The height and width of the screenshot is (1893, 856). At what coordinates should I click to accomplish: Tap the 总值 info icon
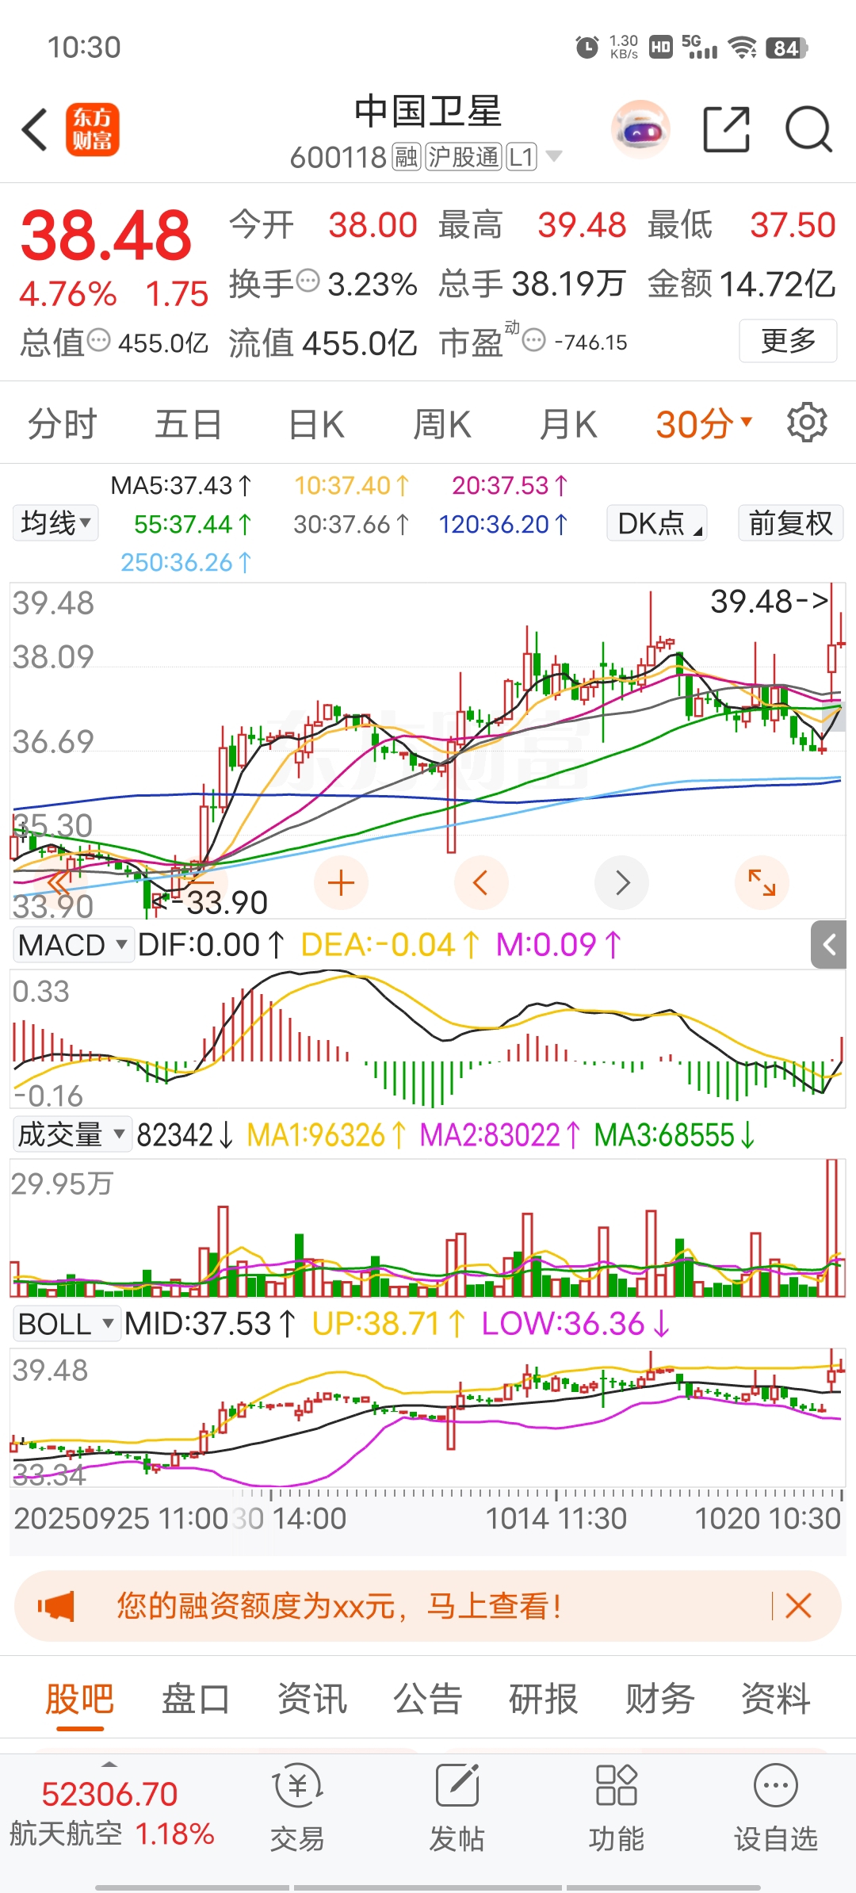click(98, 340)
